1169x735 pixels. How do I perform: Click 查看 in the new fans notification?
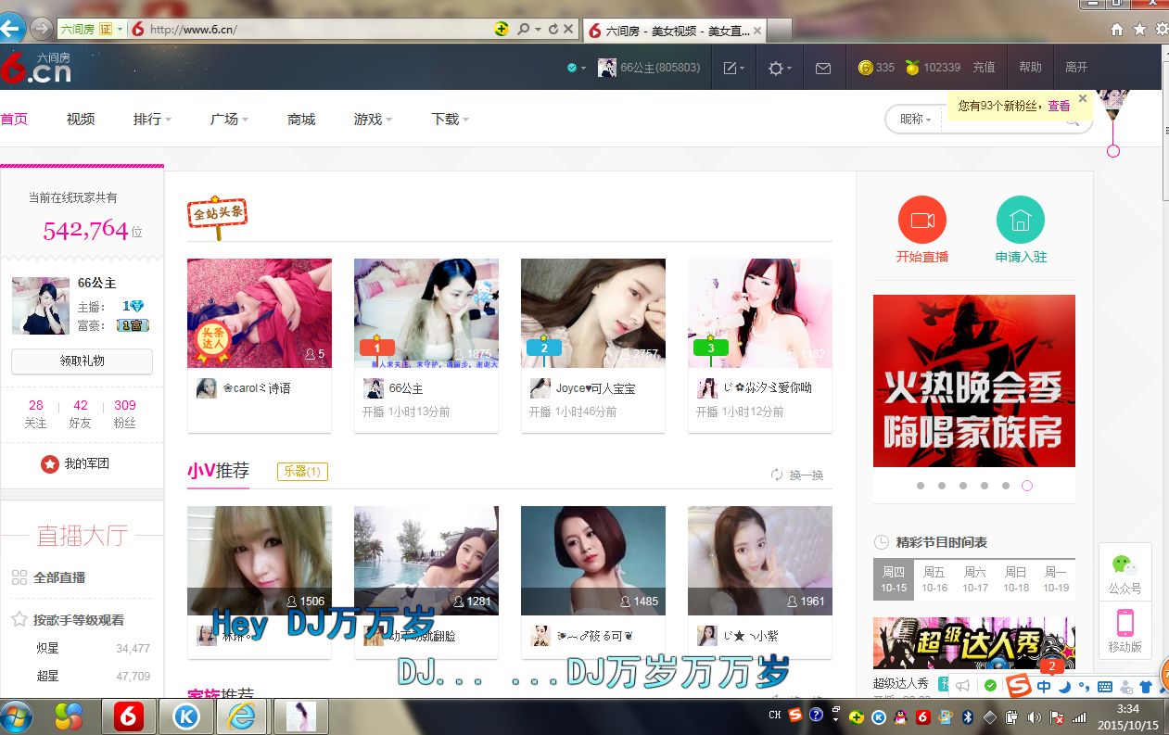pos(1059,106)
